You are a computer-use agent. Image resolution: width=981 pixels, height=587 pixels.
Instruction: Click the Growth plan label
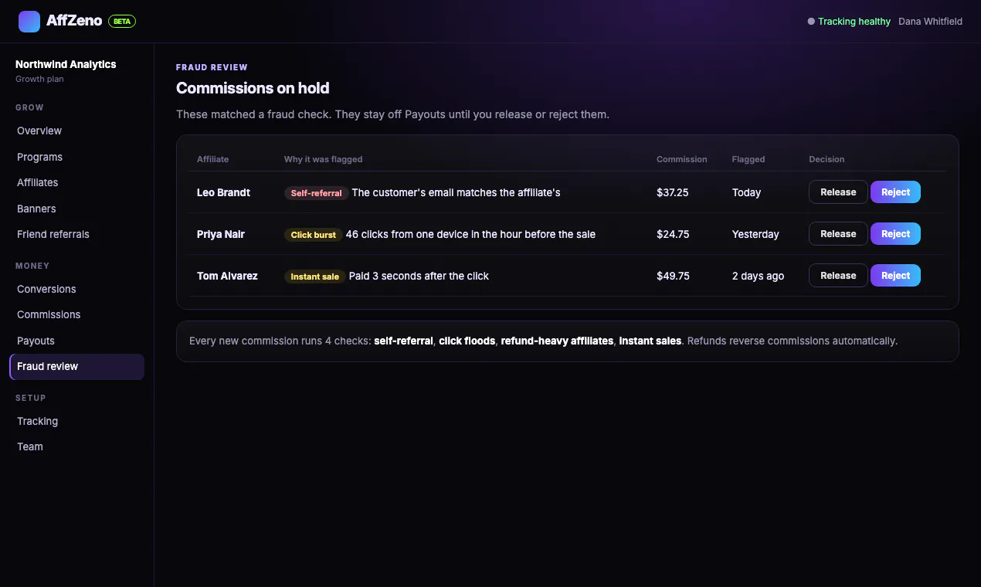coord(39,79)
